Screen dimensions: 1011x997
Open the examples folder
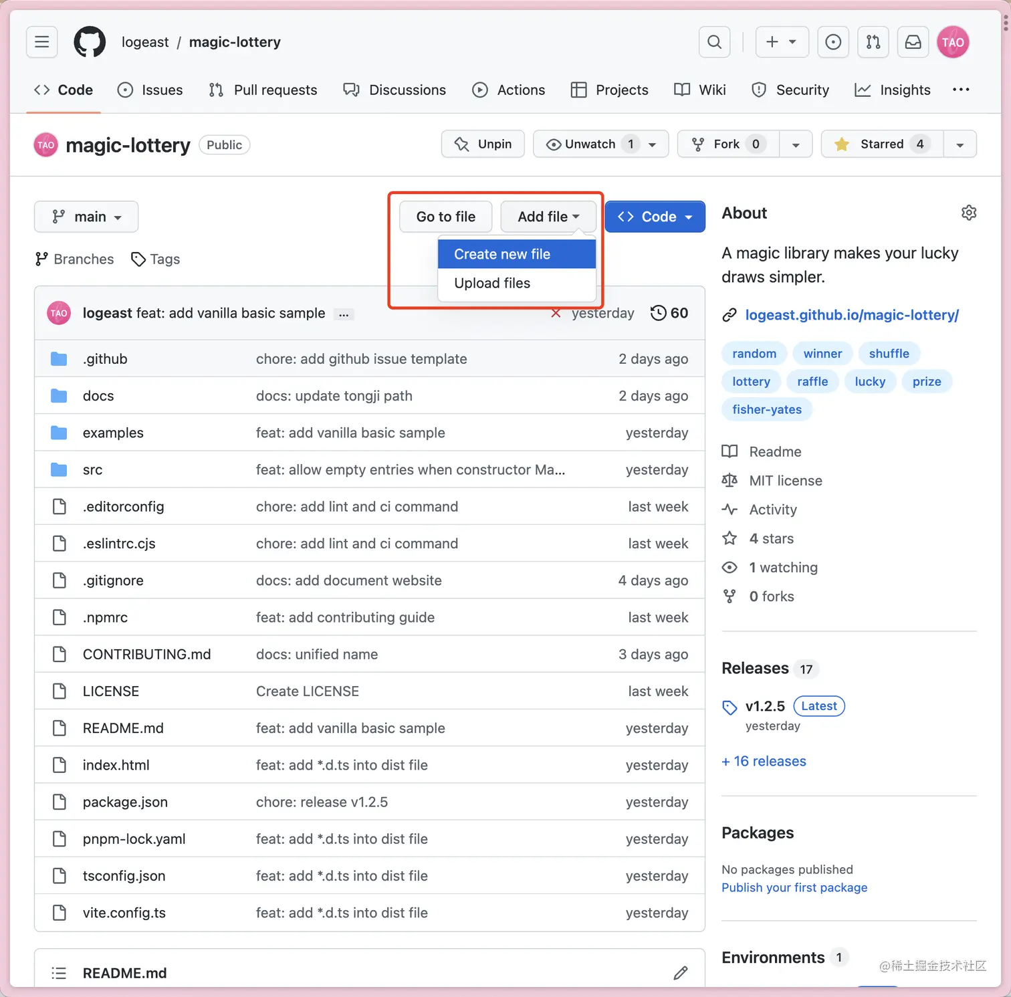coord(113,433)
